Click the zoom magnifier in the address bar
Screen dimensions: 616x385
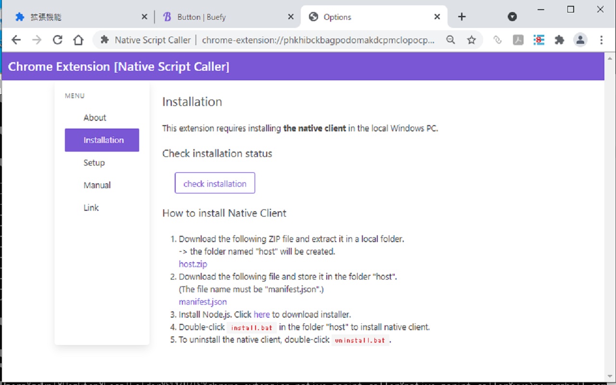450,40
